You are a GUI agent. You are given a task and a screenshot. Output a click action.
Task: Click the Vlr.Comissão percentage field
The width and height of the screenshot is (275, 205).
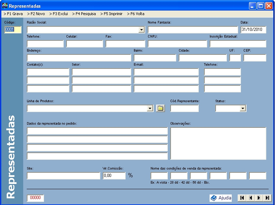[x=114, y=176]
